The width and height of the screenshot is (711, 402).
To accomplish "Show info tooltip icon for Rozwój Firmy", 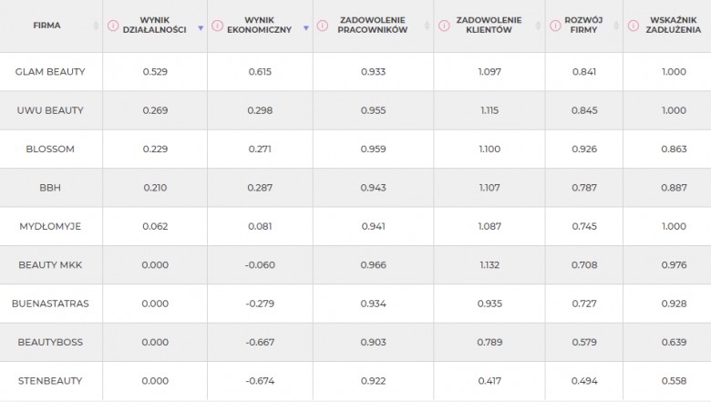I will (555, 26).
